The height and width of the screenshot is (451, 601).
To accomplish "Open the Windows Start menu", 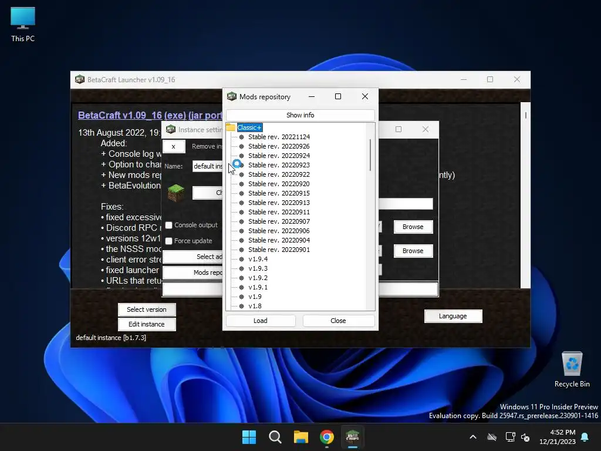I will click(249, 437).
